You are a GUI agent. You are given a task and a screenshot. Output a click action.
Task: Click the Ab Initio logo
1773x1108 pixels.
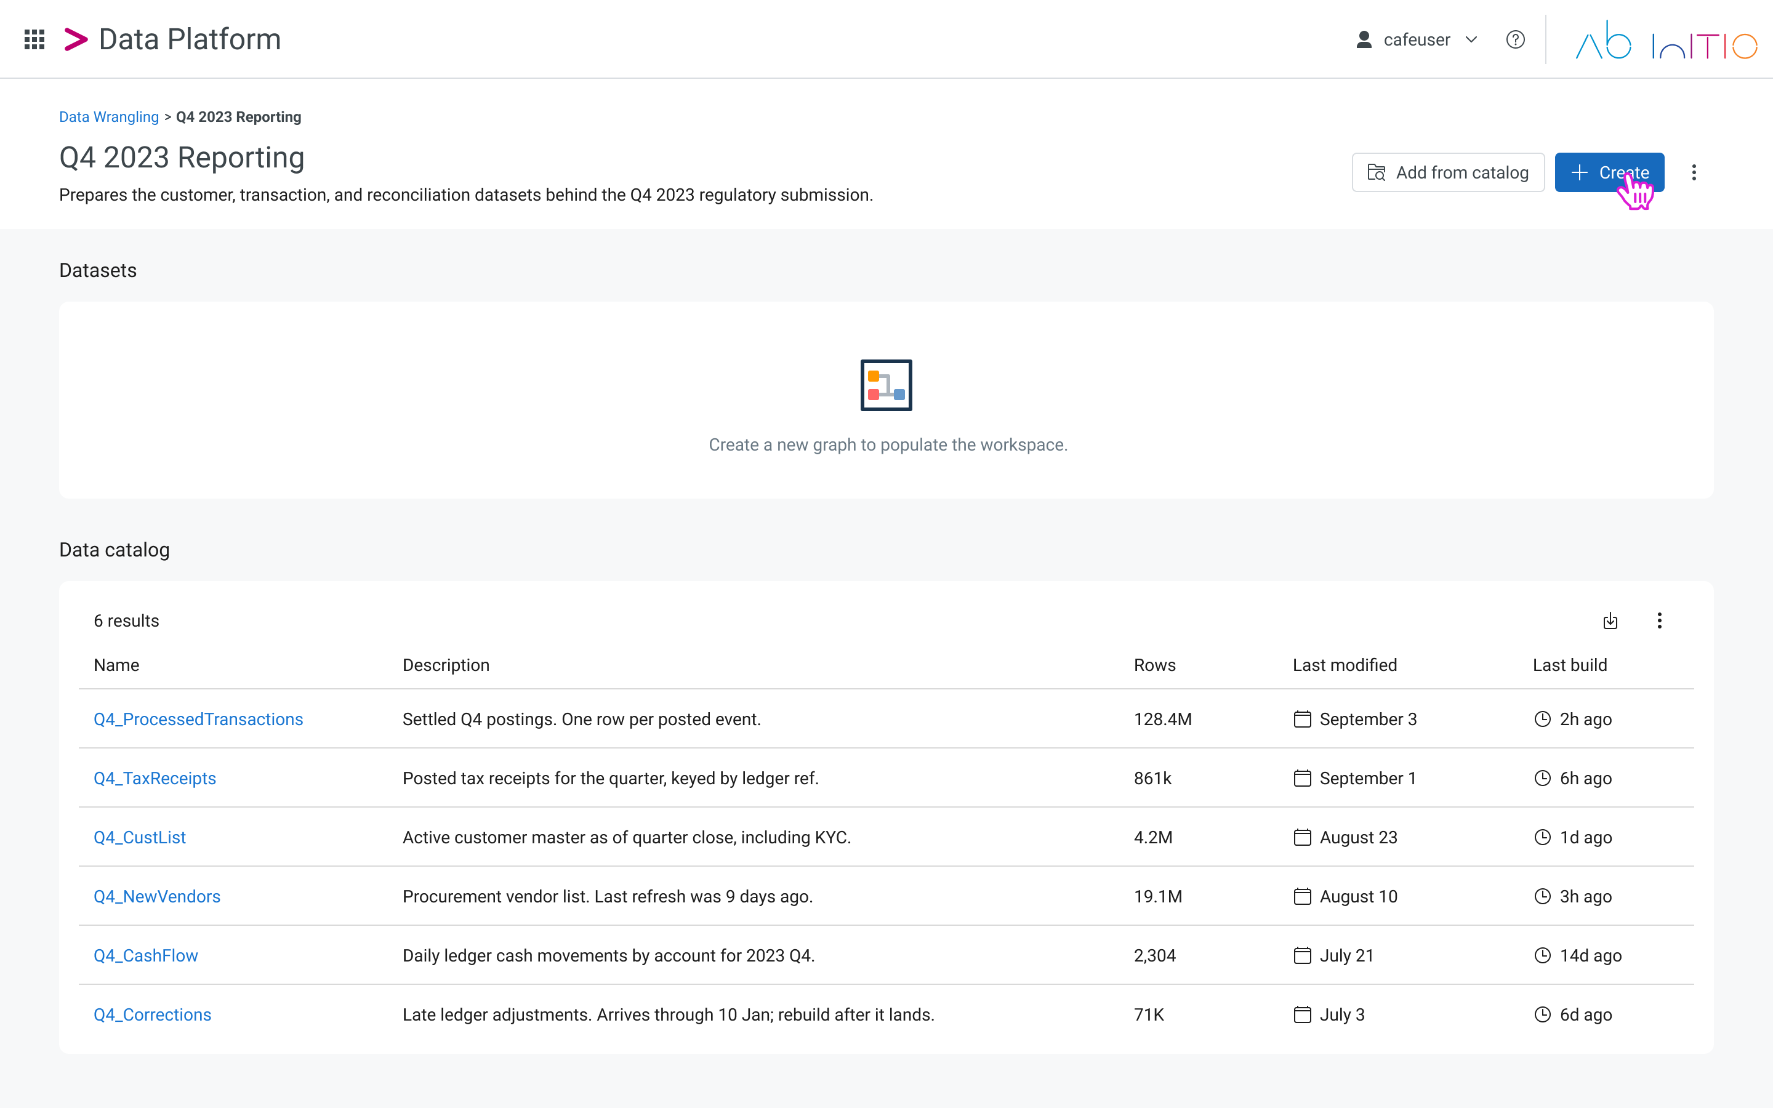(1666, 40)
